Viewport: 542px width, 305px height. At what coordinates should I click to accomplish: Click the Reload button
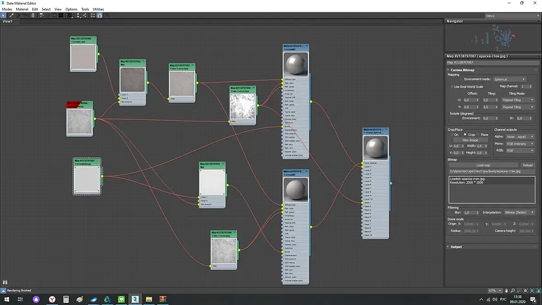click(x=527, y=165)
